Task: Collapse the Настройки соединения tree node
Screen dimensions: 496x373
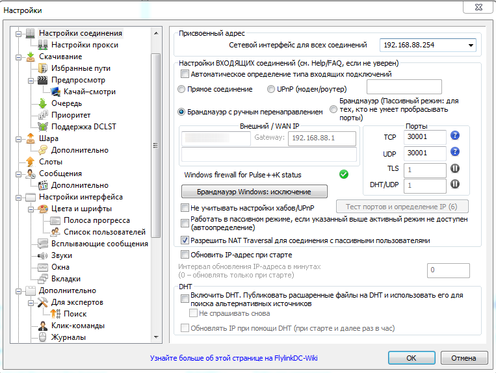Action: tap(19, 34)
